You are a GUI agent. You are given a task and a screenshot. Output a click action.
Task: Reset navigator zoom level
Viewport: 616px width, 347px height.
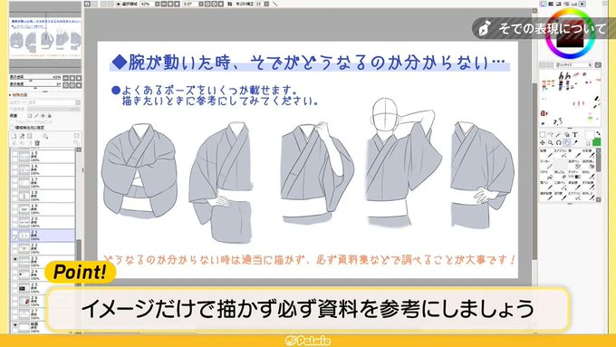tap(79, 78)
